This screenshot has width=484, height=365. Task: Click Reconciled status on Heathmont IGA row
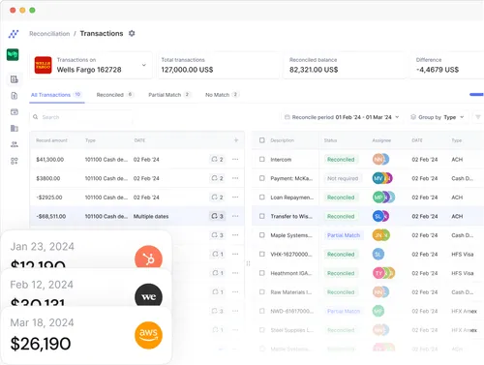[341, 273]
